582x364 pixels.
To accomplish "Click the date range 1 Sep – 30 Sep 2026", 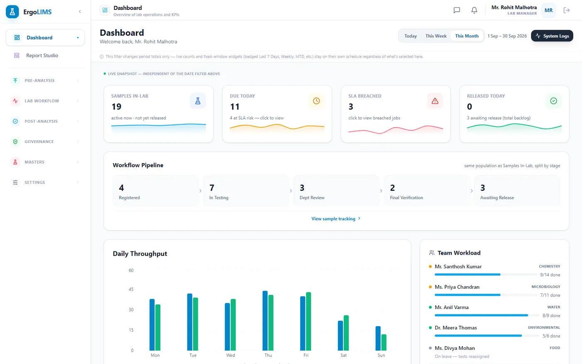I will 507,36.
